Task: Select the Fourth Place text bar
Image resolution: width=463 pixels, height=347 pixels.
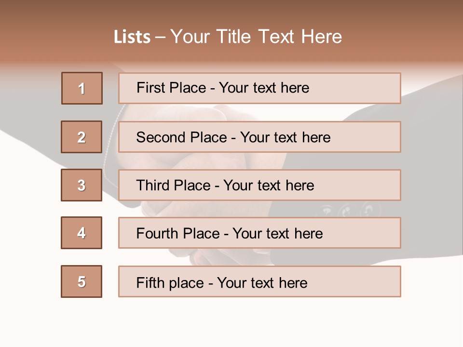Action: click(x=259, y=233)
